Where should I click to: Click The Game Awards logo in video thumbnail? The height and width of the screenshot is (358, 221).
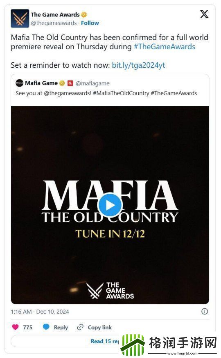[110, 290]
